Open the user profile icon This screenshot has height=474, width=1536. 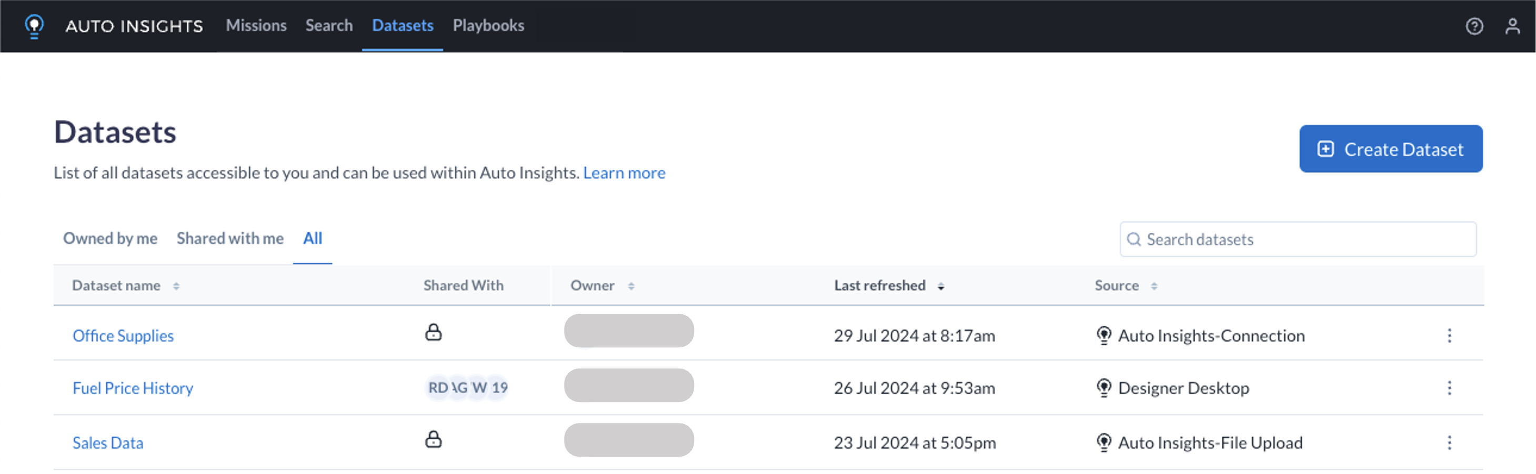(1513, 26)
